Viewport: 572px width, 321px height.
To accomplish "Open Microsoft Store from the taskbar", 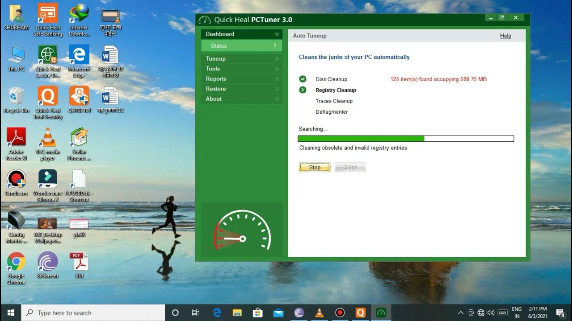I will click(257, 313).
